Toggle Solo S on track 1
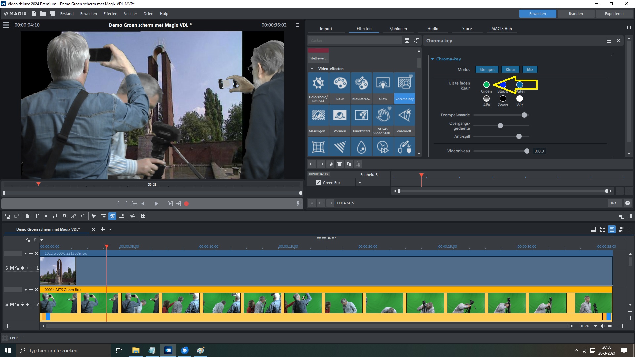The height and width of the screenshot is (357, 635). point(7,268)
